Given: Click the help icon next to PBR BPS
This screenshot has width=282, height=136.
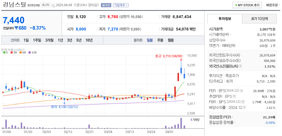Looking at the screenshot, I should pos(243,102).
